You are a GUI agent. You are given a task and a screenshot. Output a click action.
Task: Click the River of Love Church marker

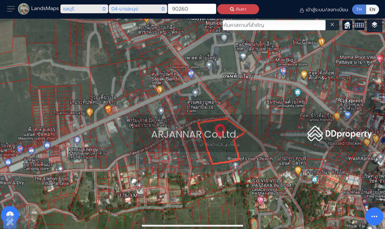click(x=235, y=165)
